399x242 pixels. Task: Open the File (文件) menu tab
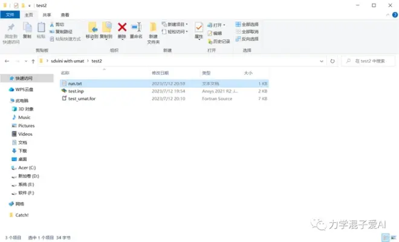point(10,14)
